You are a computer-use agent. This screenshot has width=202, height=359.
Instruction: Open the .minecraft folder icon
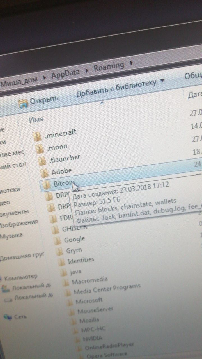37,137
